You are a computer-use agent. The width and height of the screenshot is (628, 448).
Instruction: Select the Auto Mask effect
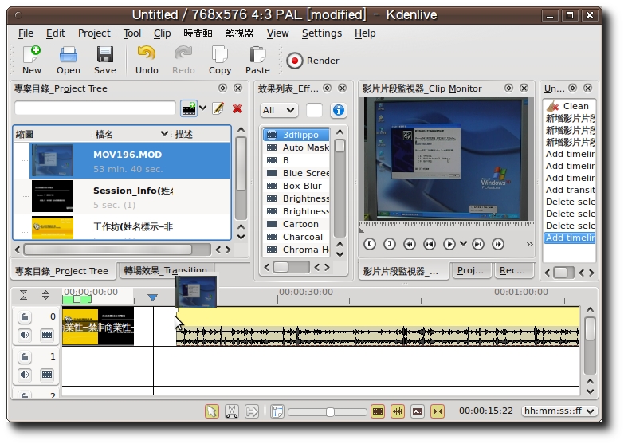296,147
